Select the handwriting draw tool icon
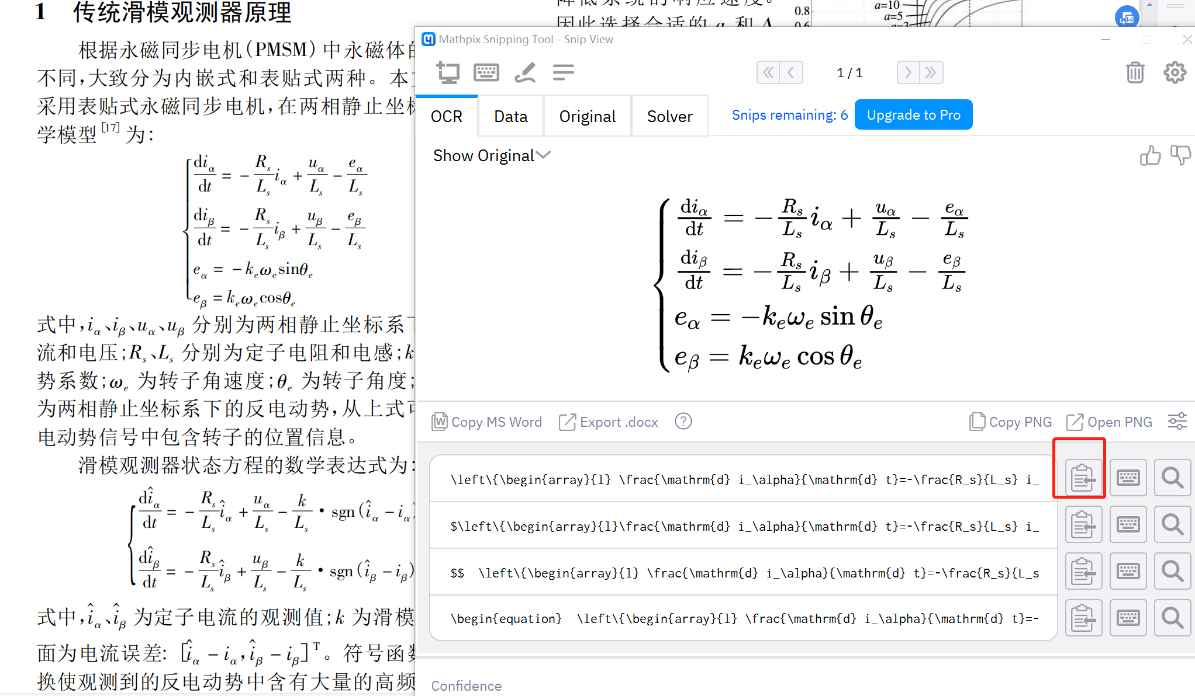Screen dimensions: 1195x696 [524, 72]
